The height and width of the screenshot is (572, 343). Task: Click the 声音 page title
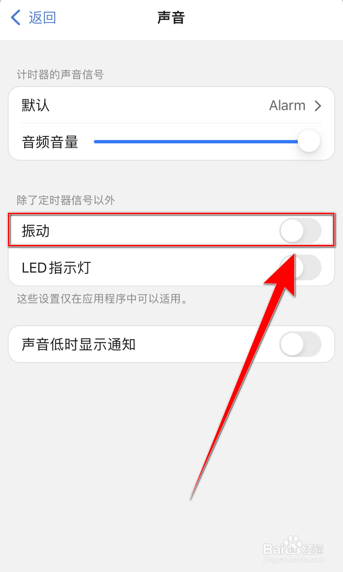pos(171,18)
